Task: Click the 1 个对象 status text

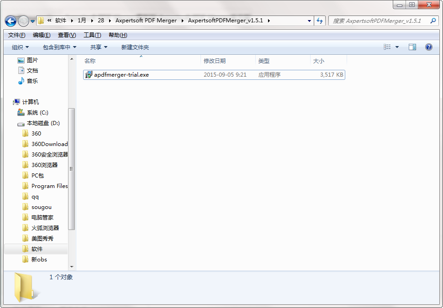Action: [x=61, y=277]
